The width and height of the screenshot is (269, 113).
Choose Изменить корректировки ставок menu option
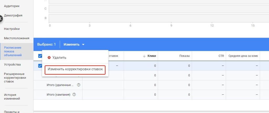75,70
